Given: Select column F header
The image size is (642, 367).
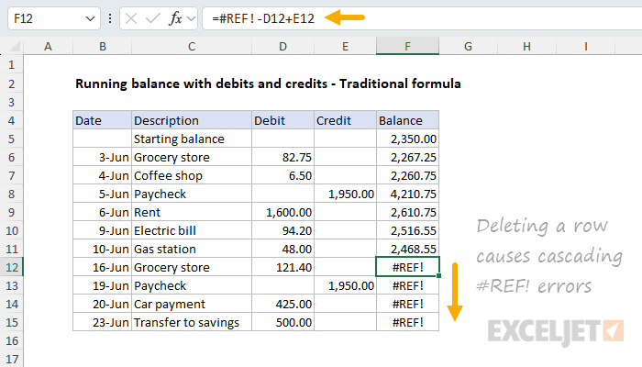Looking at the screenshot, I should (407, 46).
